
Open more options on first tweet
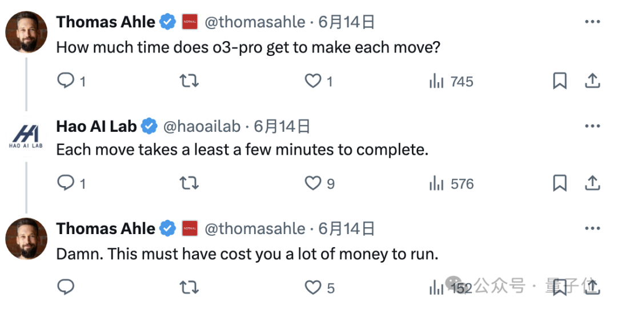592,22
